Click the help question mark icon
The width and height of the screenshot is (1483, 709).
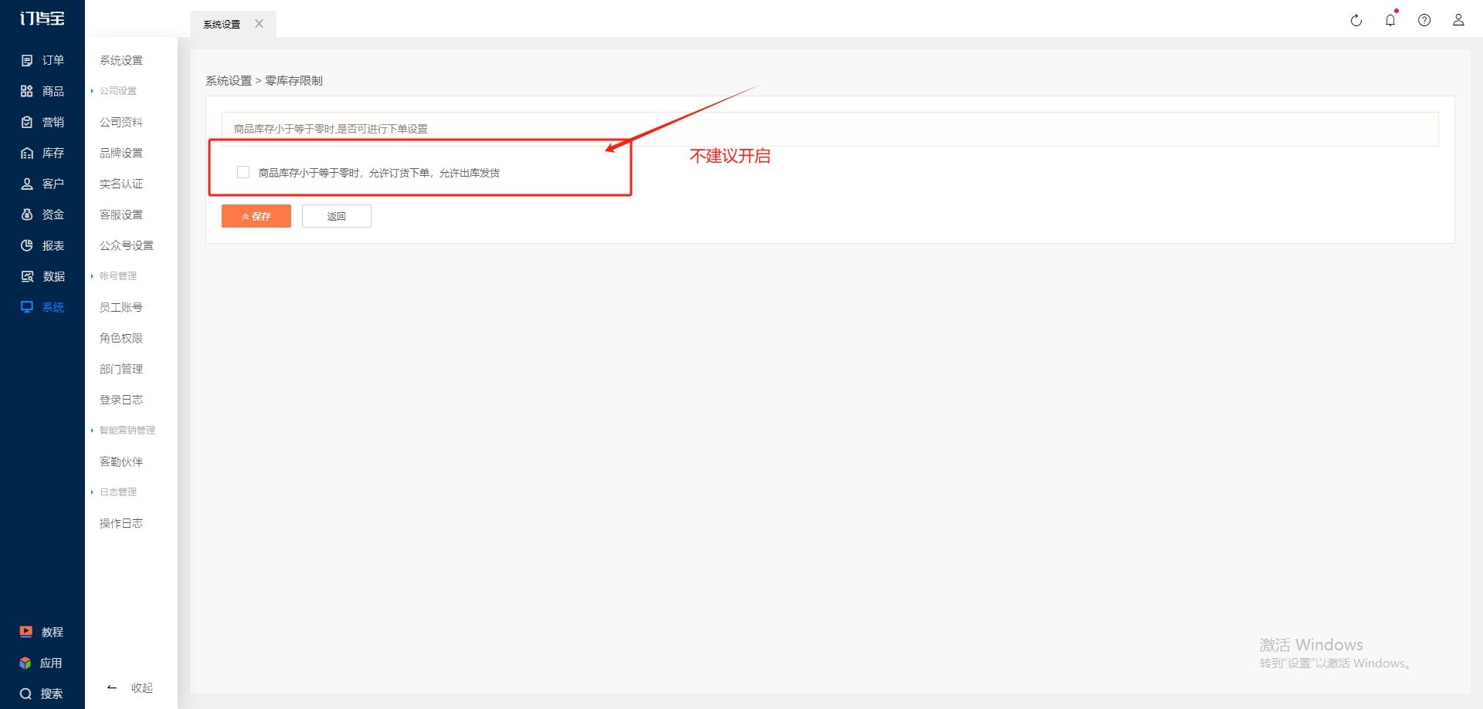click(x=1424, y=21)
